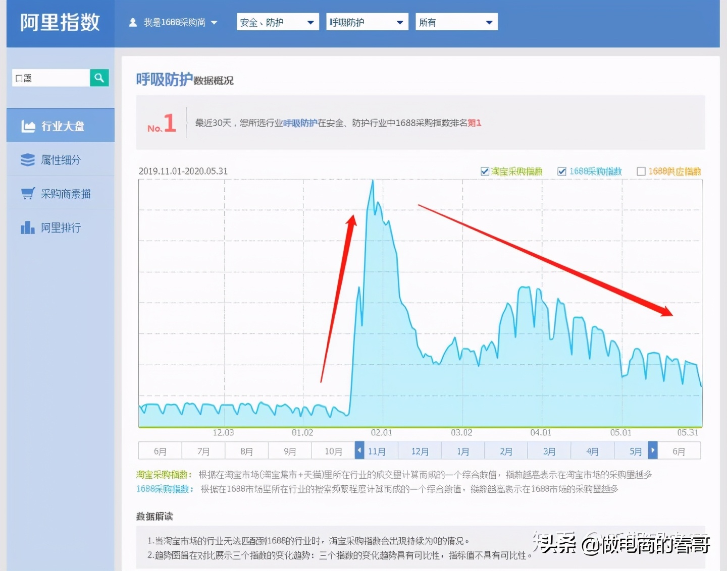Select the 3月 month tab
The height and width of the screenshot is (571, 727).
click(549, 450)
